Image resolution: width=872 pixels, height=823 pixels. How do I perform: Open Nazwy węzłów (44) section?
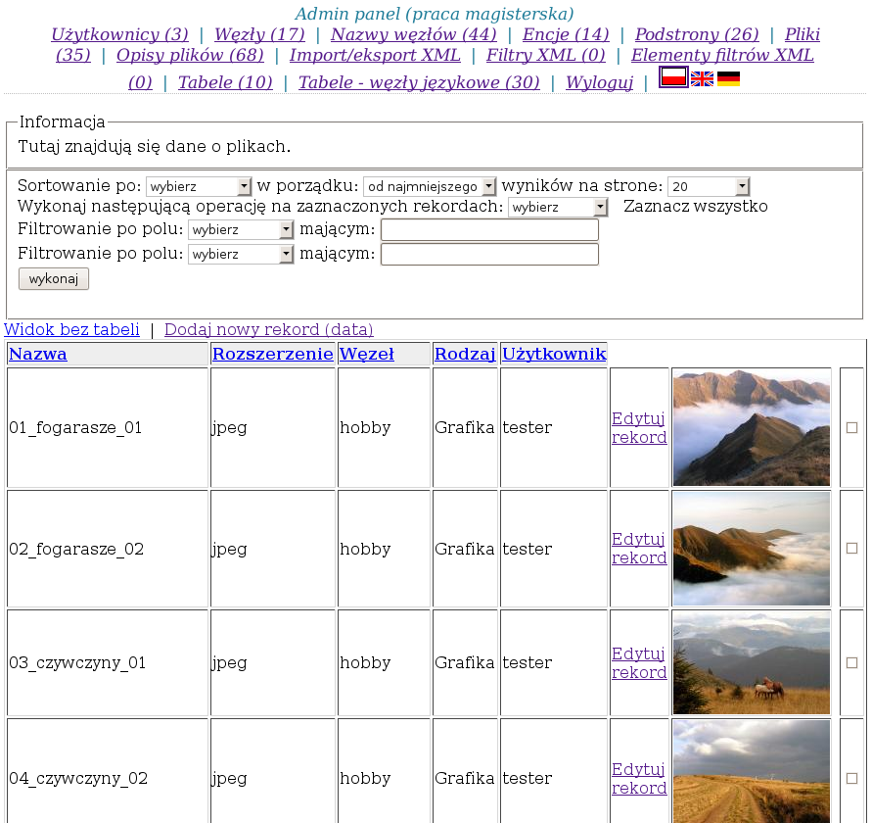click(414, 34)
